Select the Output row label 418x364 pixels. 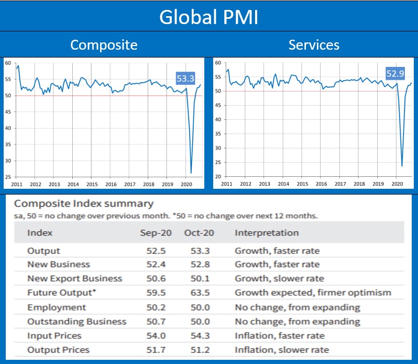tap(43, 251)
